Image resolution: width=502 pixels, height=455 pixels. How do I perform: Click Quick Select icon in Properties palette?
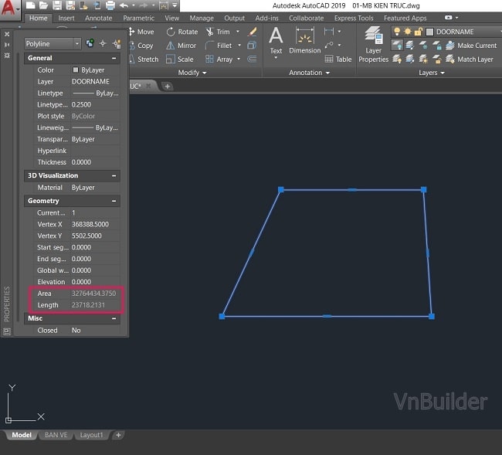pyautogui.click(x=116, y=44)
